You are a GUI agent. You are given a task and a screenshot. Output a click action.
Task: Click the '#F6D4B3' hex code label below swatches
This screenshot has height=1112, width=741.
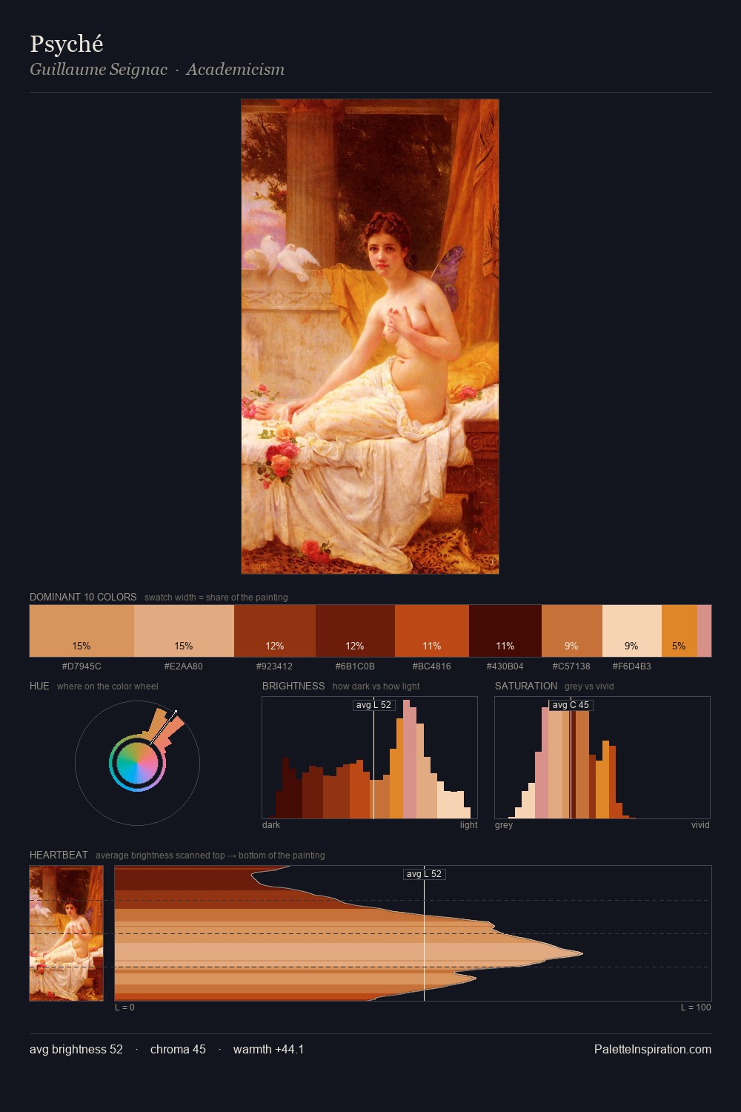coord(631,666)
